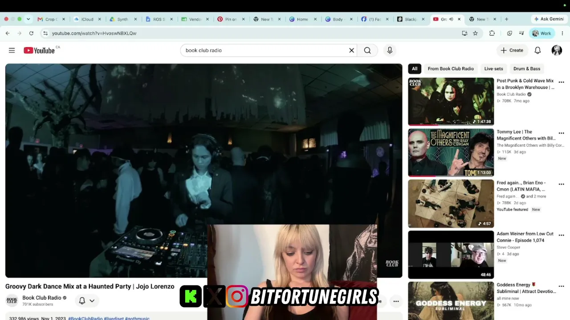The height and width of the screenshot is (320, 570).
Task: Run search with the magnifier button
Action: [x=367, y=50]
